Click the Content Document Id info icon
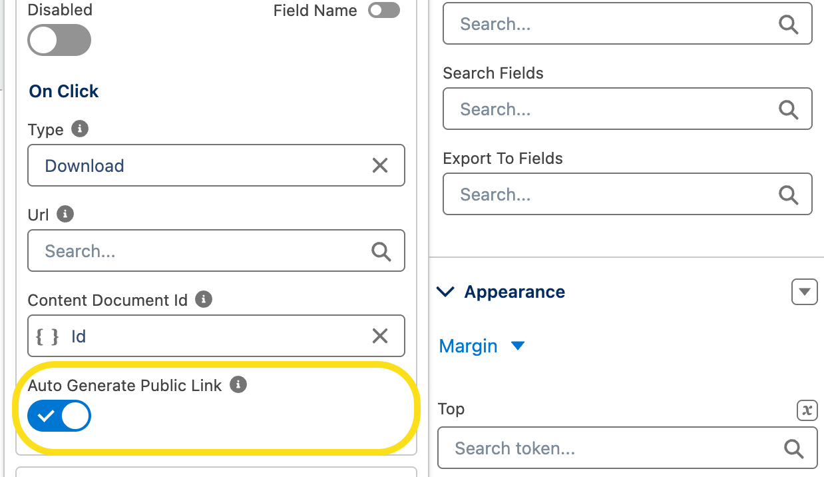The image size is (824, 477). click(204, 299)
